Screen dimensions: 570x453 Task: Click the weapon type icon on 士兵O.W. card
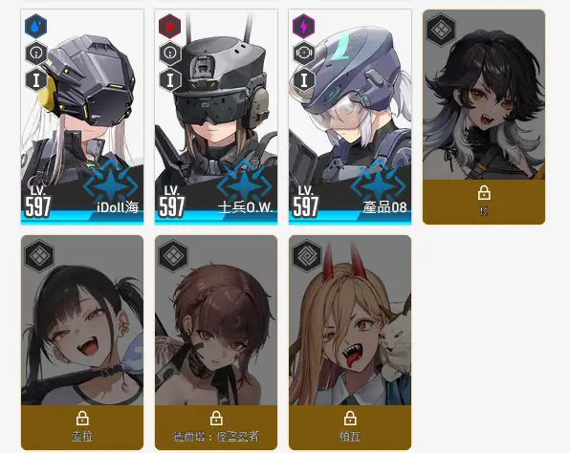(x=170, y=54)
